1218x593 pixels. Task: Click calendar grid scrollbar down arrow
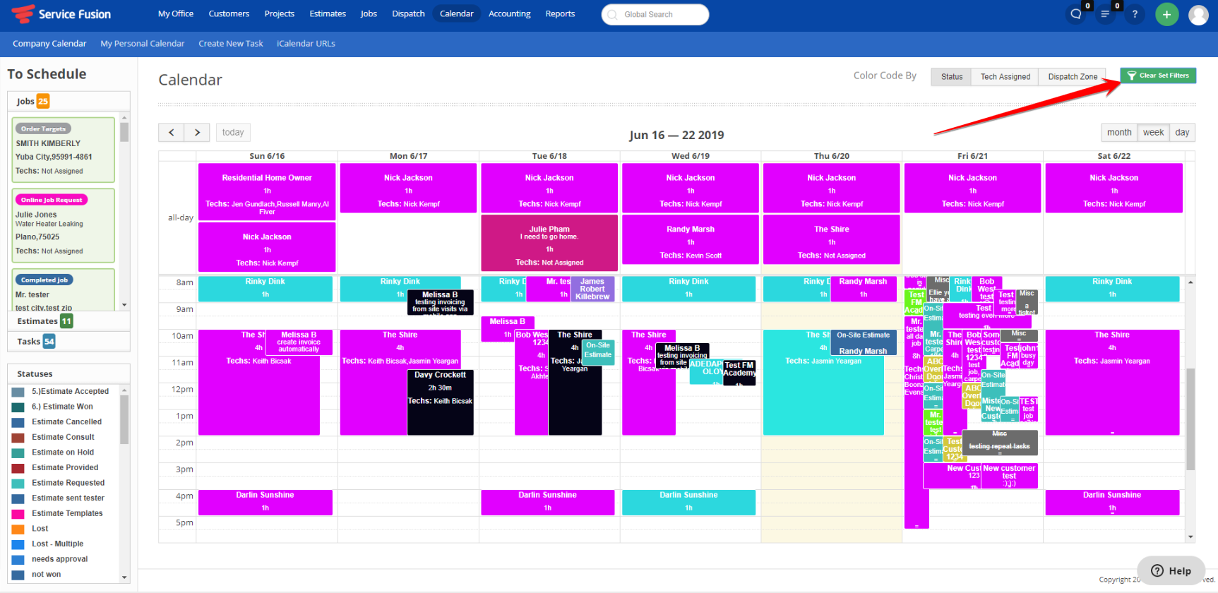1190,537
